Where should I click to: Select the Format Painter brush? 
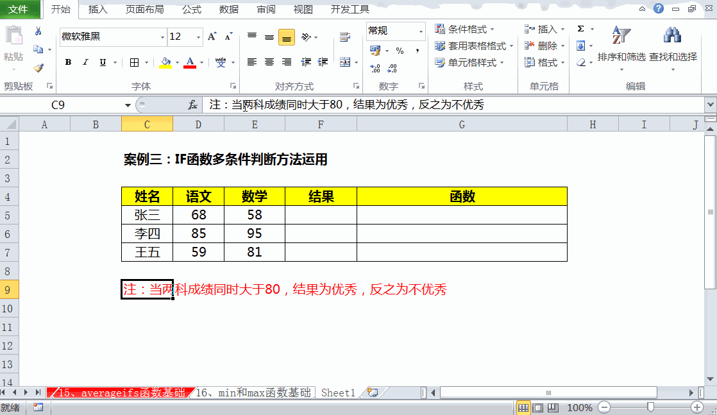38,68
